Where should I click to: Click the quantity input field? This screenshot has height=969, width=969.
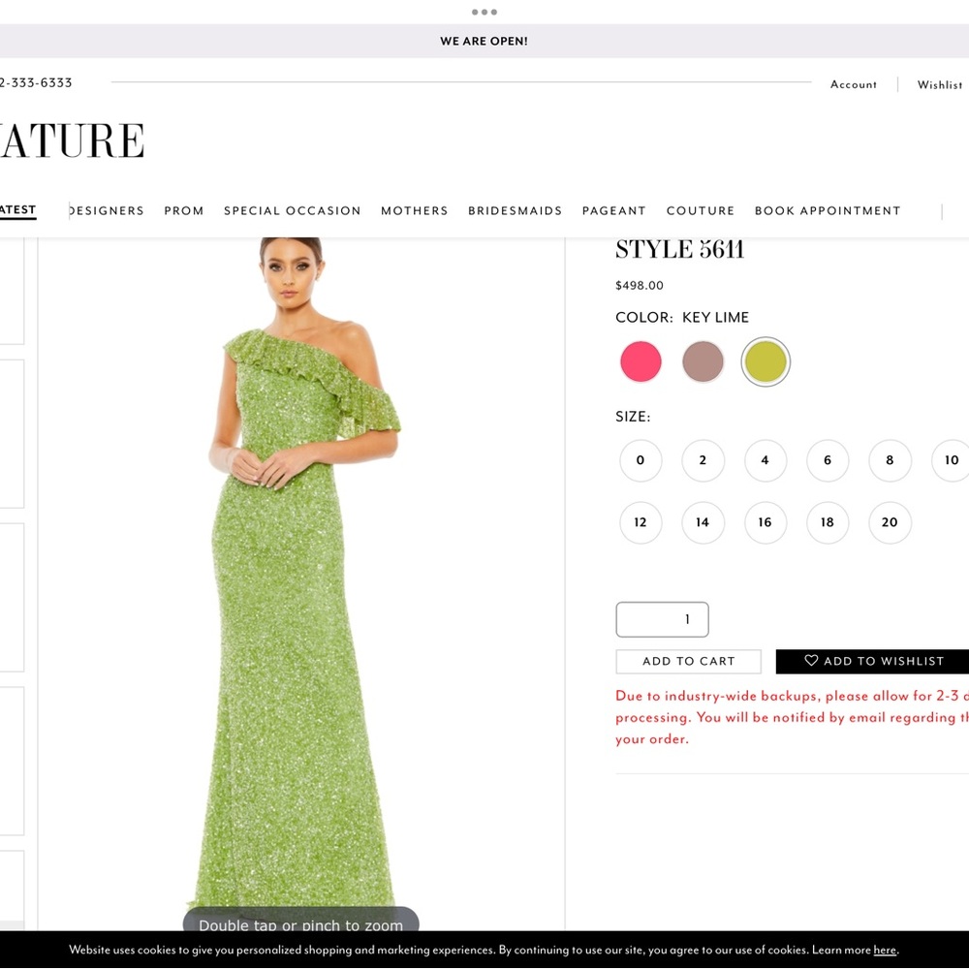point(662,619)
